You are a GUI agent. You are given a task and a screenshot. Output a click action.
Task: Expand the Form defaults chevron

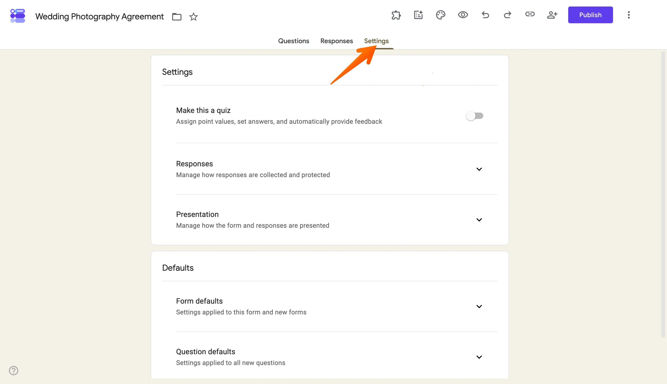tap(479, 306)
